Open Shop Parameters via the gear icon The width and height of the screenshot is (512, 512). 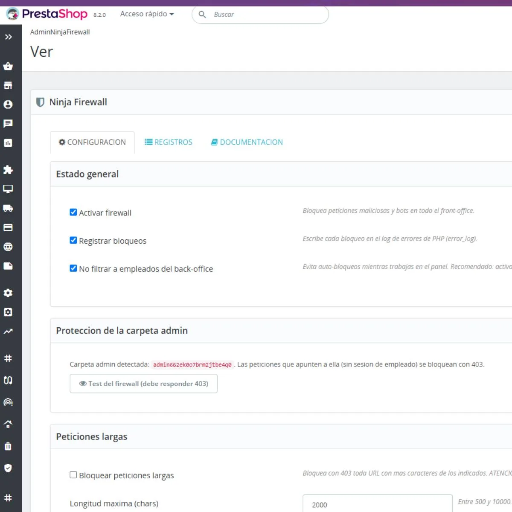click(8, 293)
